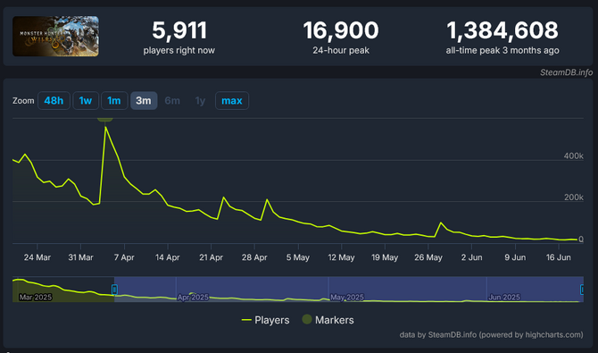Click the Mar 2025 area in navigator
This screenshot has height=353, width=598.
click(x=36, y=297)
